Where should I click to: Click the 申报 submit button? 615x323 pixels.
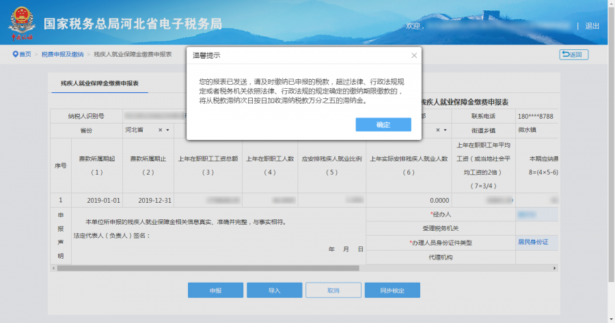click(x=215, y=290)
